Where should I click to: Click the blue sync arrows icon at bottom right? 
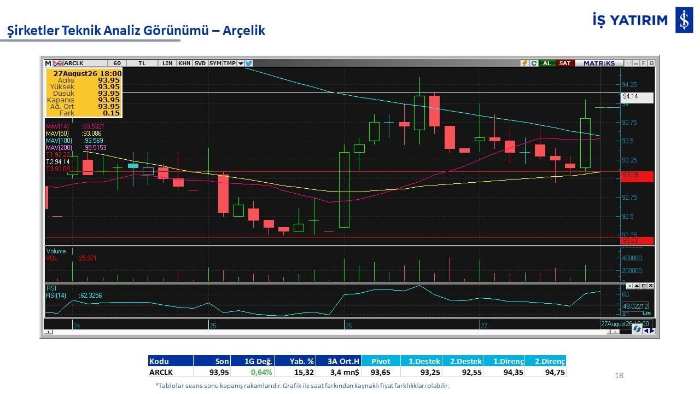click(637, 329)
